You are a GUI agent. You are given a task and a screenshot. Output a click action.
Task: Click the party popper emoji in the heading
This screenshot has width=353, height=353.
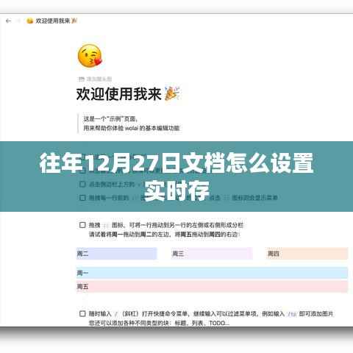(172, 94)
